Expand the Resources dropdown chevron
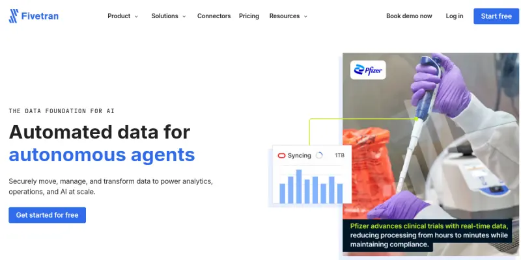Screen dimensions: 521x260 point(305,16)
